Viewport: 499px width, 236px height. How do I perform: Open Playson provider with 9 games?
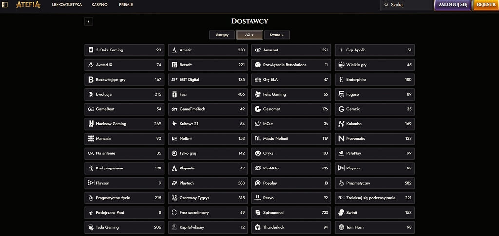tap(124, 183)
